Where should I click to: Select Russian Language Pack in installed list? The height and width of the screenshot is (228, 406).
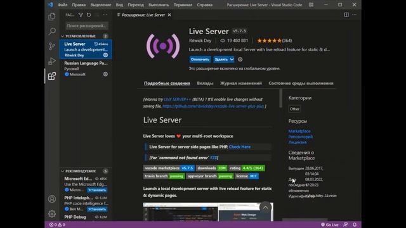(x=86, y=68)
